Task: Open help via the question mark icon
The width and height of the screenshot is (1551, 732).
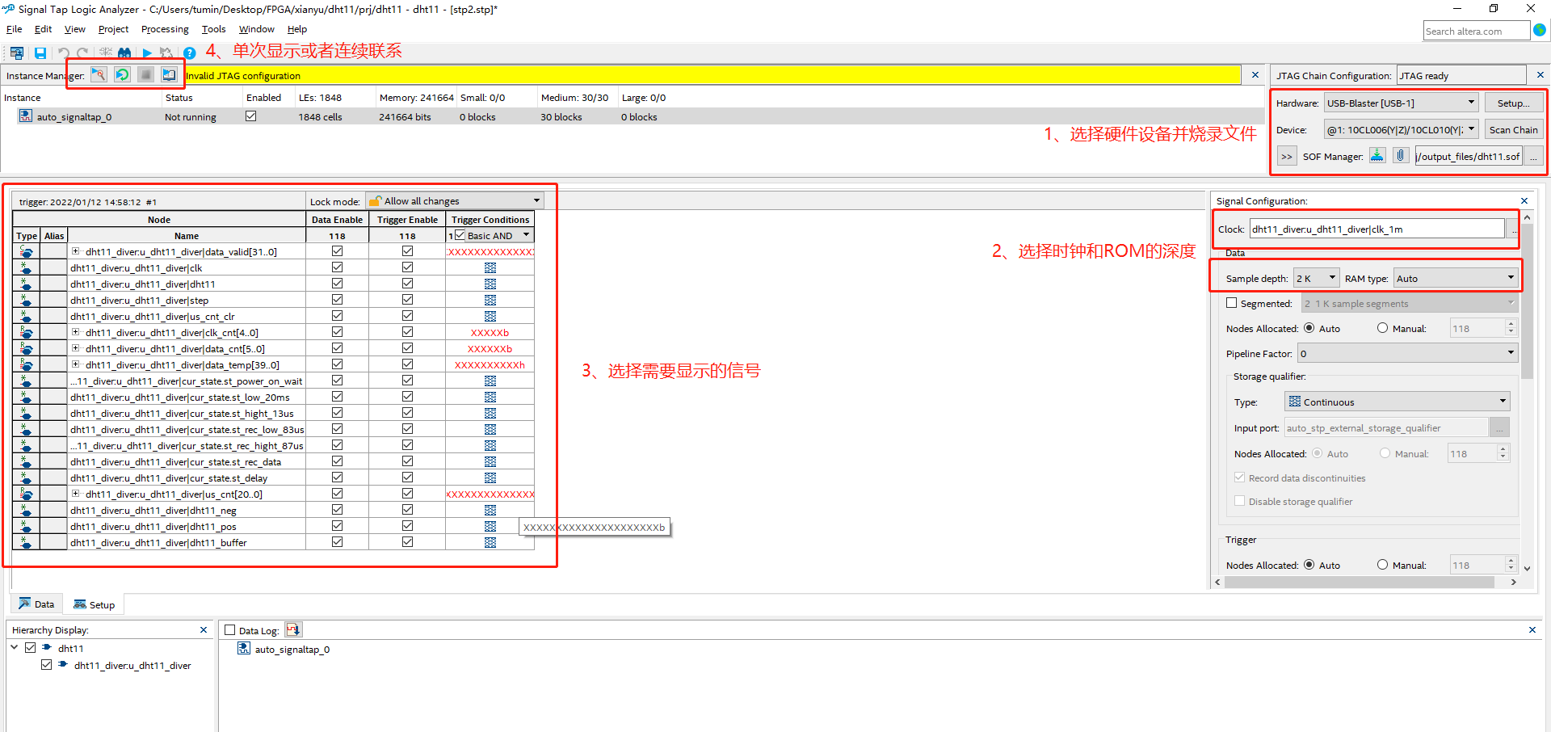Action: tap(190, 53)
